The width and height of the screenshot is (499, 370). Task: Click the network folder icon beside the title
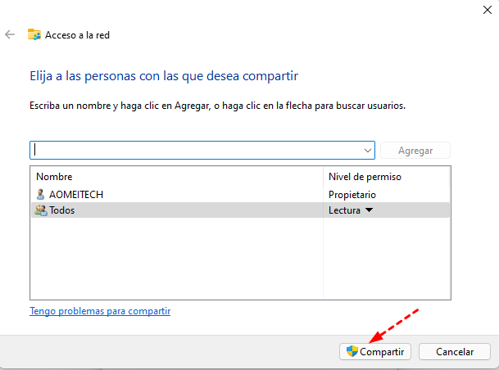pos(34,34)
